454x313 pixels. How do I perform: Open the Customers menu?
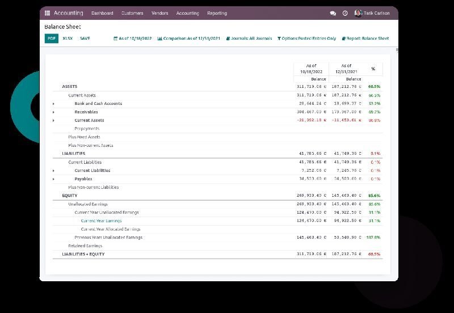click(x=132, y=13)
